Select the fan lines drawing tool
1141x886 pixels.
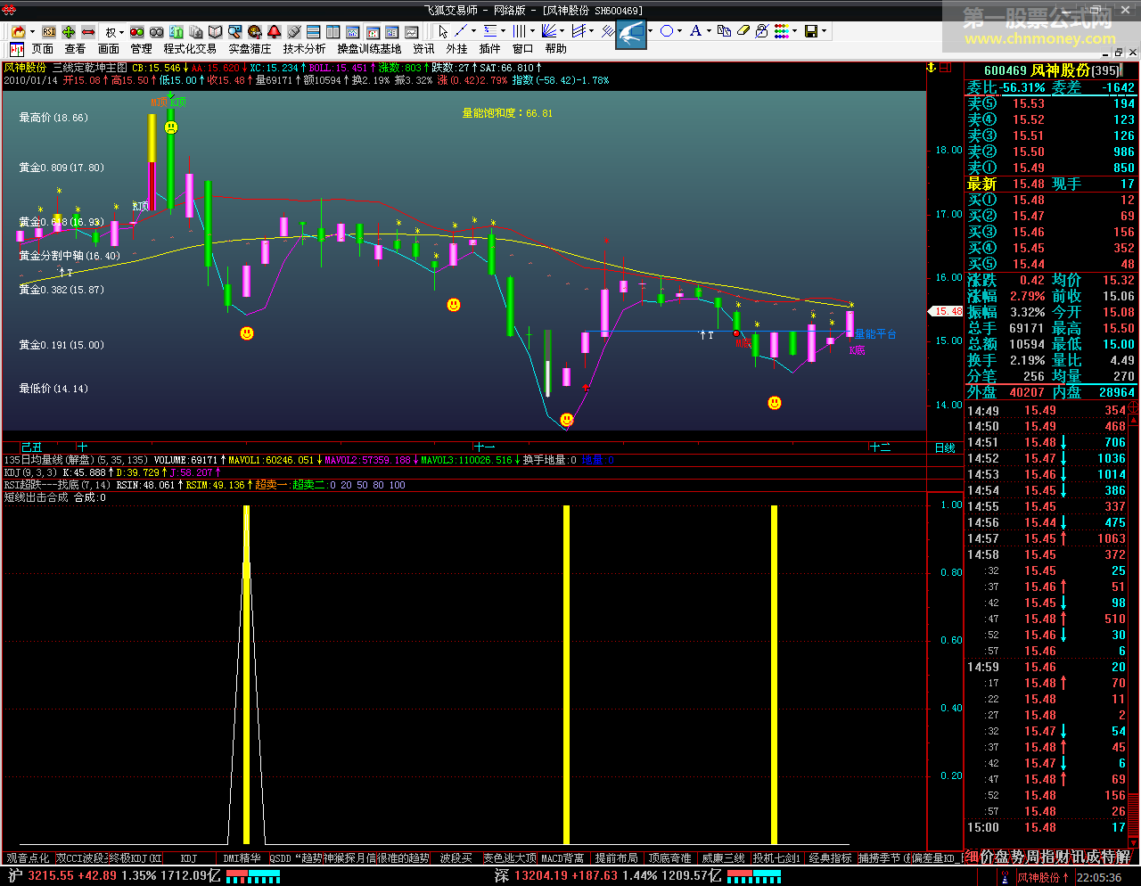(x=548, y=31)
